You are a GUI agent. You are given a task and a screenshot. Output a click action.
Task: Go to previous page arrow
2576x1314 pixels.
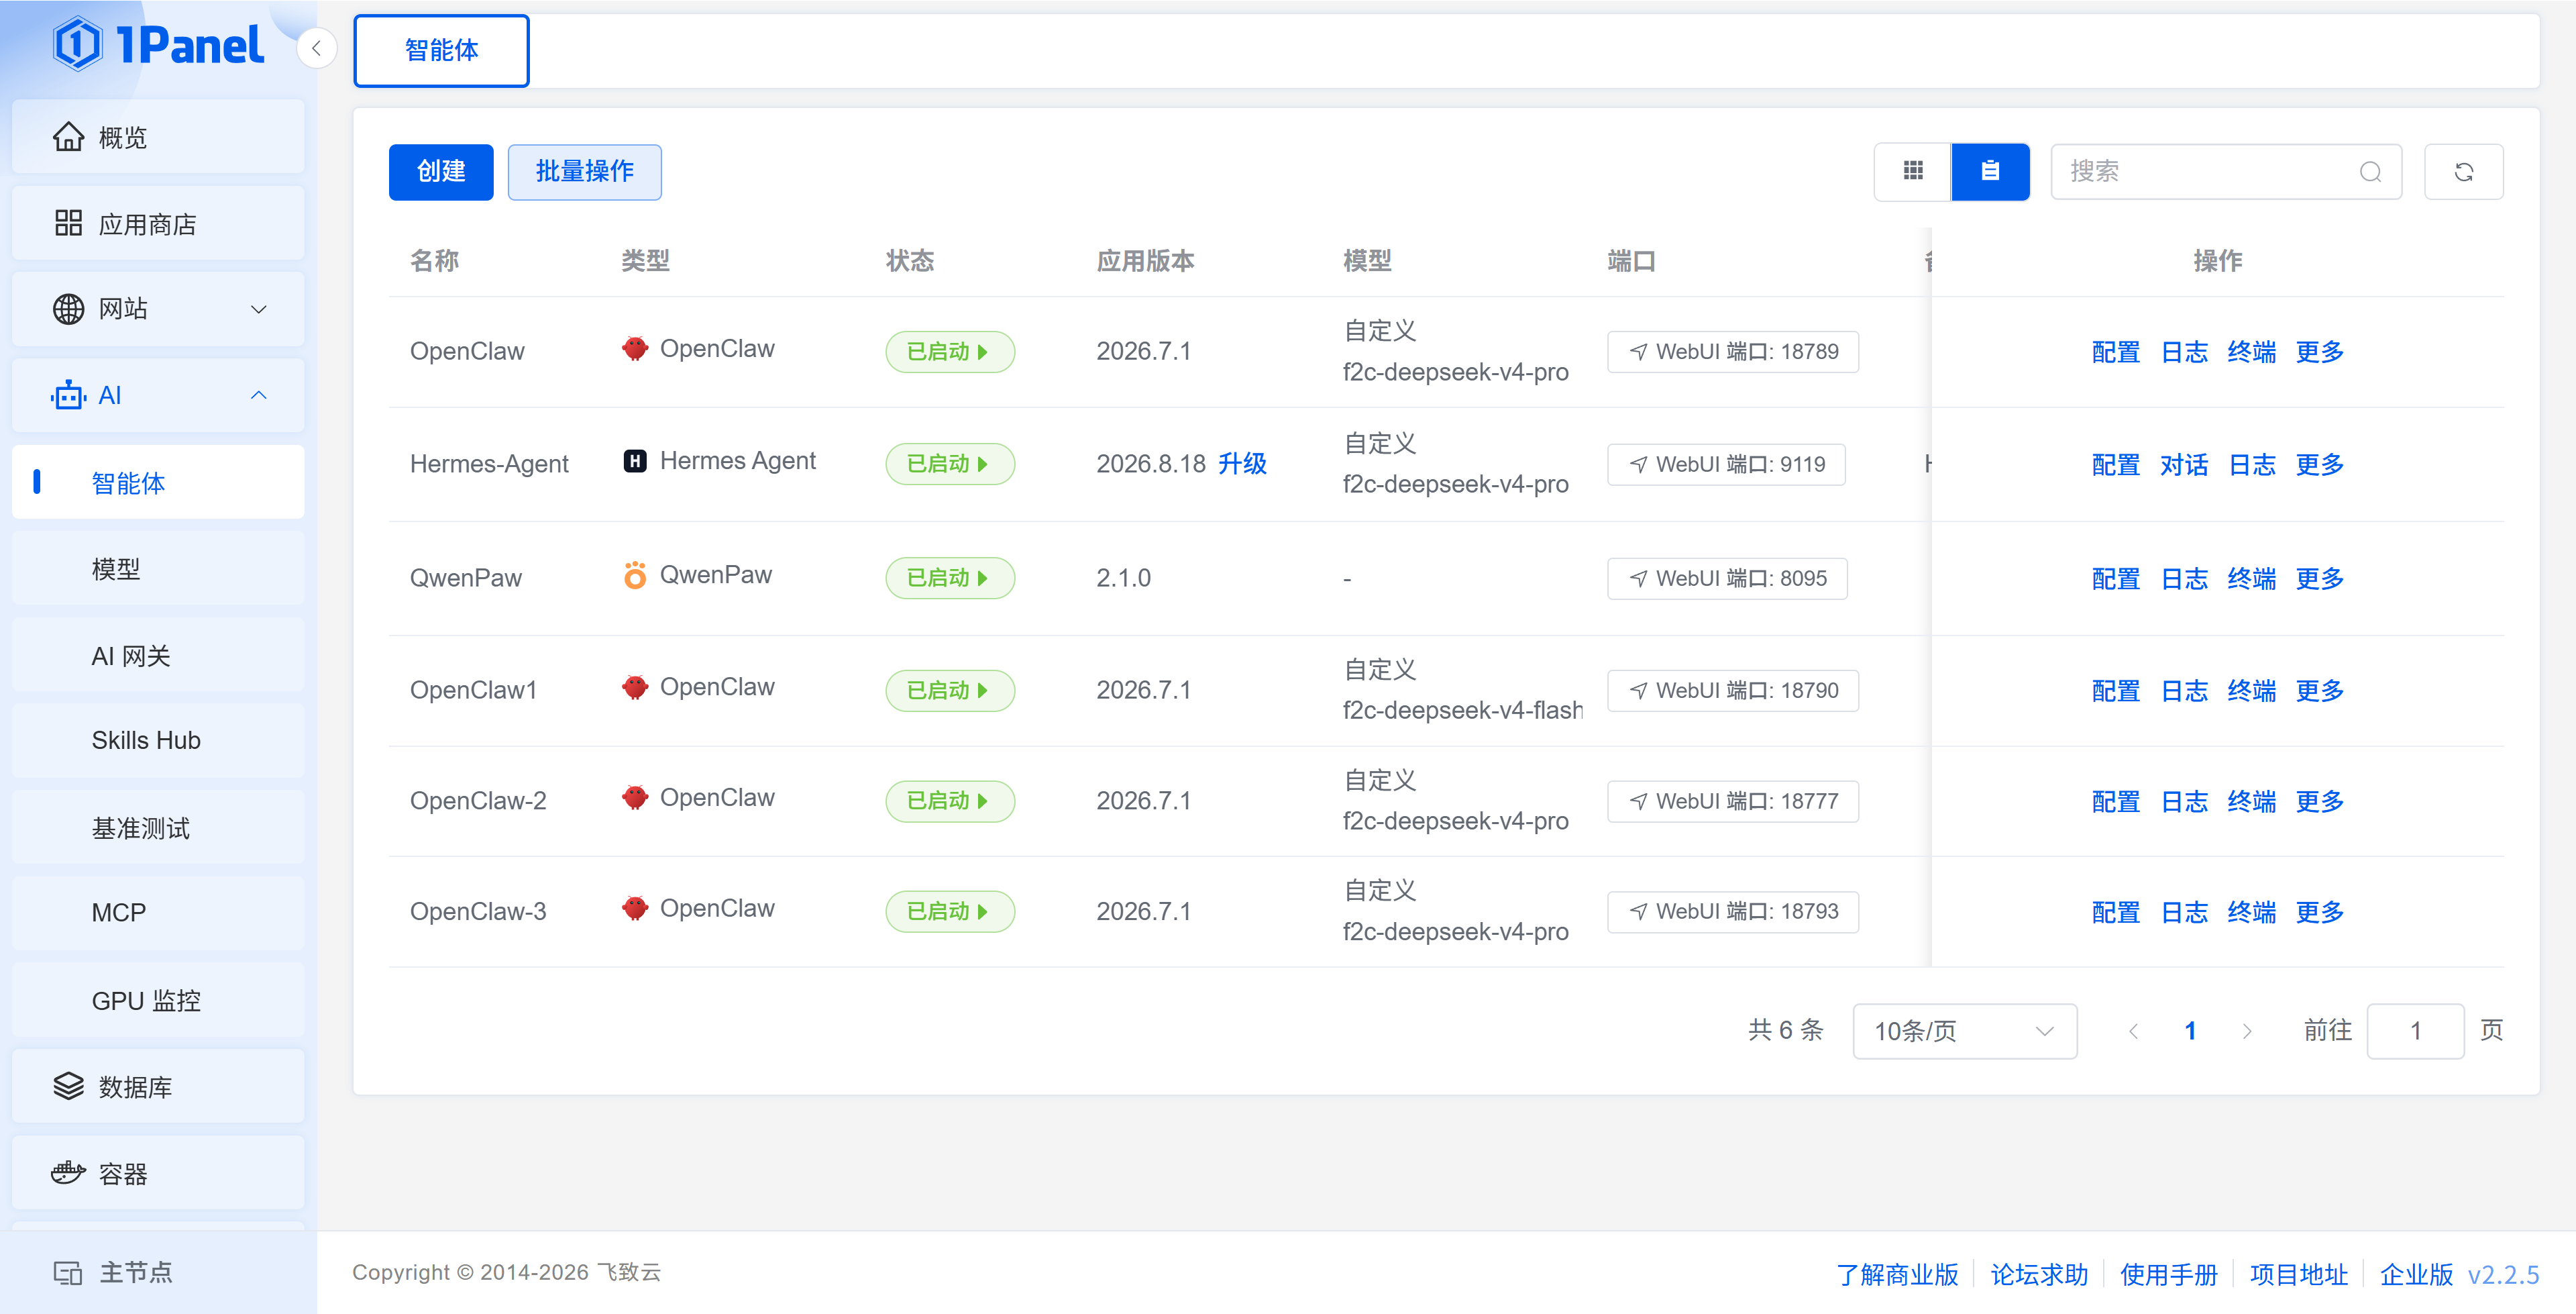click(x=2133, y=1031)
